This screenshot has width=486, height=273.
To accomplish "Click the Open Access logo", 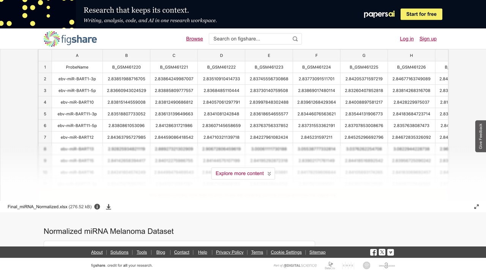I will [387, 265].
